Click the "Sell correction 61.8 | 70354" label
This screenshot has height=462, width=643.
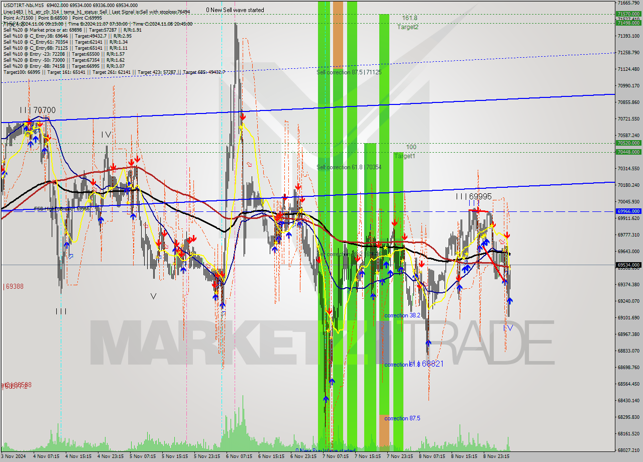(x=349, y=167)
